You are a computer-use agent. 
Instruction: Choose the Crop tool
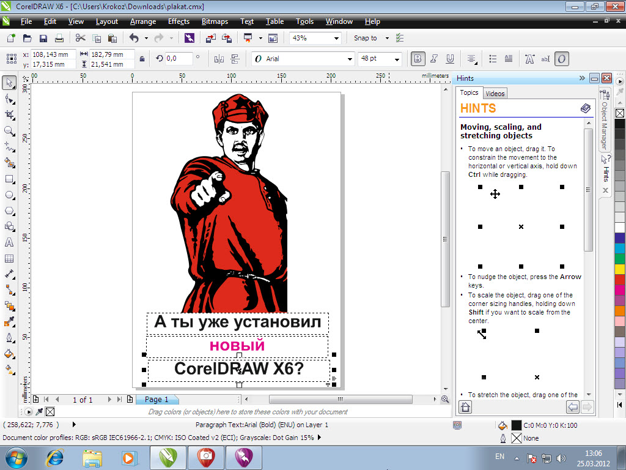click(x=9, y=114)
